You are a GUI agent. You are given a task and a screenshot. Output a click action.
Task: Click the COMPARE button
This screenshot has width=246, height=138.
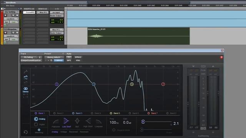tap(59, 61)
